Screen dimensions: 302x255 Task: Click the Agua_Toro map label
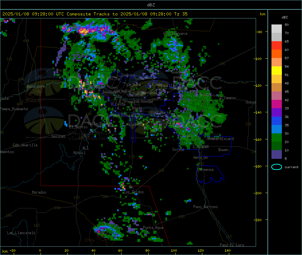click(x=36, y=86)
